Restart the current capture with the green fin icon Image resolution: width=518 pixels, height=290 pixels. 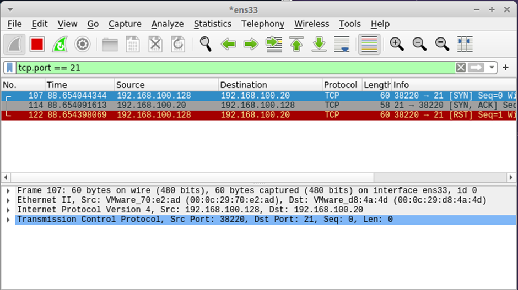(60, 44)
